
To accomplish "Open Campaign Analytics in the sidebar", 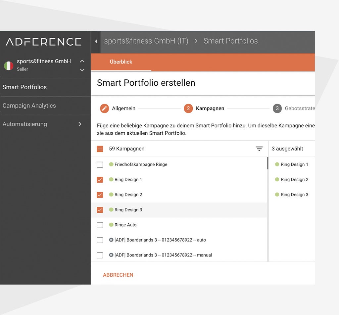I will tap(29, 106).
